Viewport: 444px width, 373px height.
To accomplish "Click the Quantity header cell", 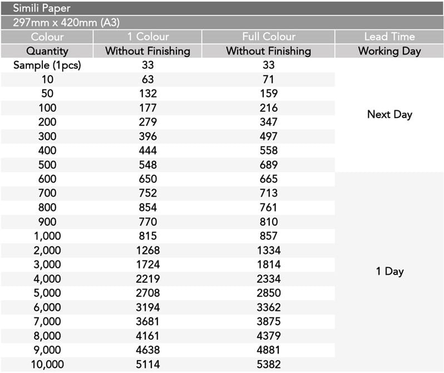I will pos(47,51).
